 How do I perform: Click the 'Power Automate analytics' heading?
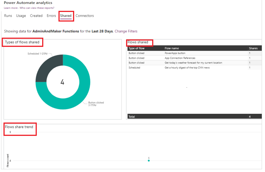click(28, 3)
